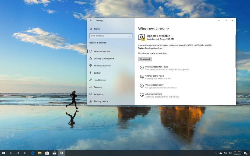Select Windows Update in the sidebar
The image size is (250, 156).
pyautogui.click(x=102, y=51)
